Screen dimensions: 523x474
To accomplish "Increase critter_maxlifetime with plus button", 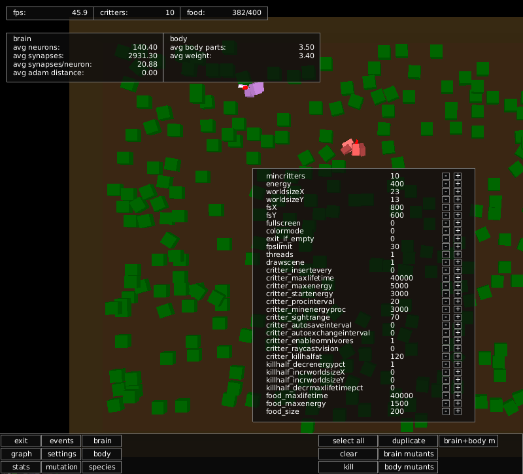I will click(x=458, y=278).
